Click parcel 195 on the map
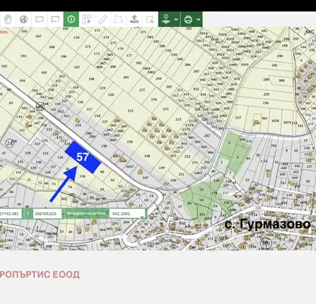 (x=44, y=72)
